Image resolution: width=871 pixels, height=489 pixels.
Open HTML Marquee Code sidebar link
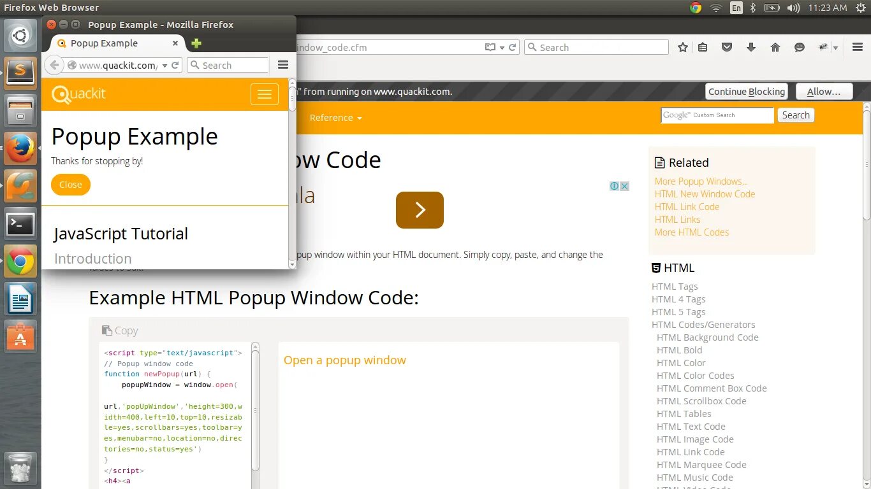[701, 465]
